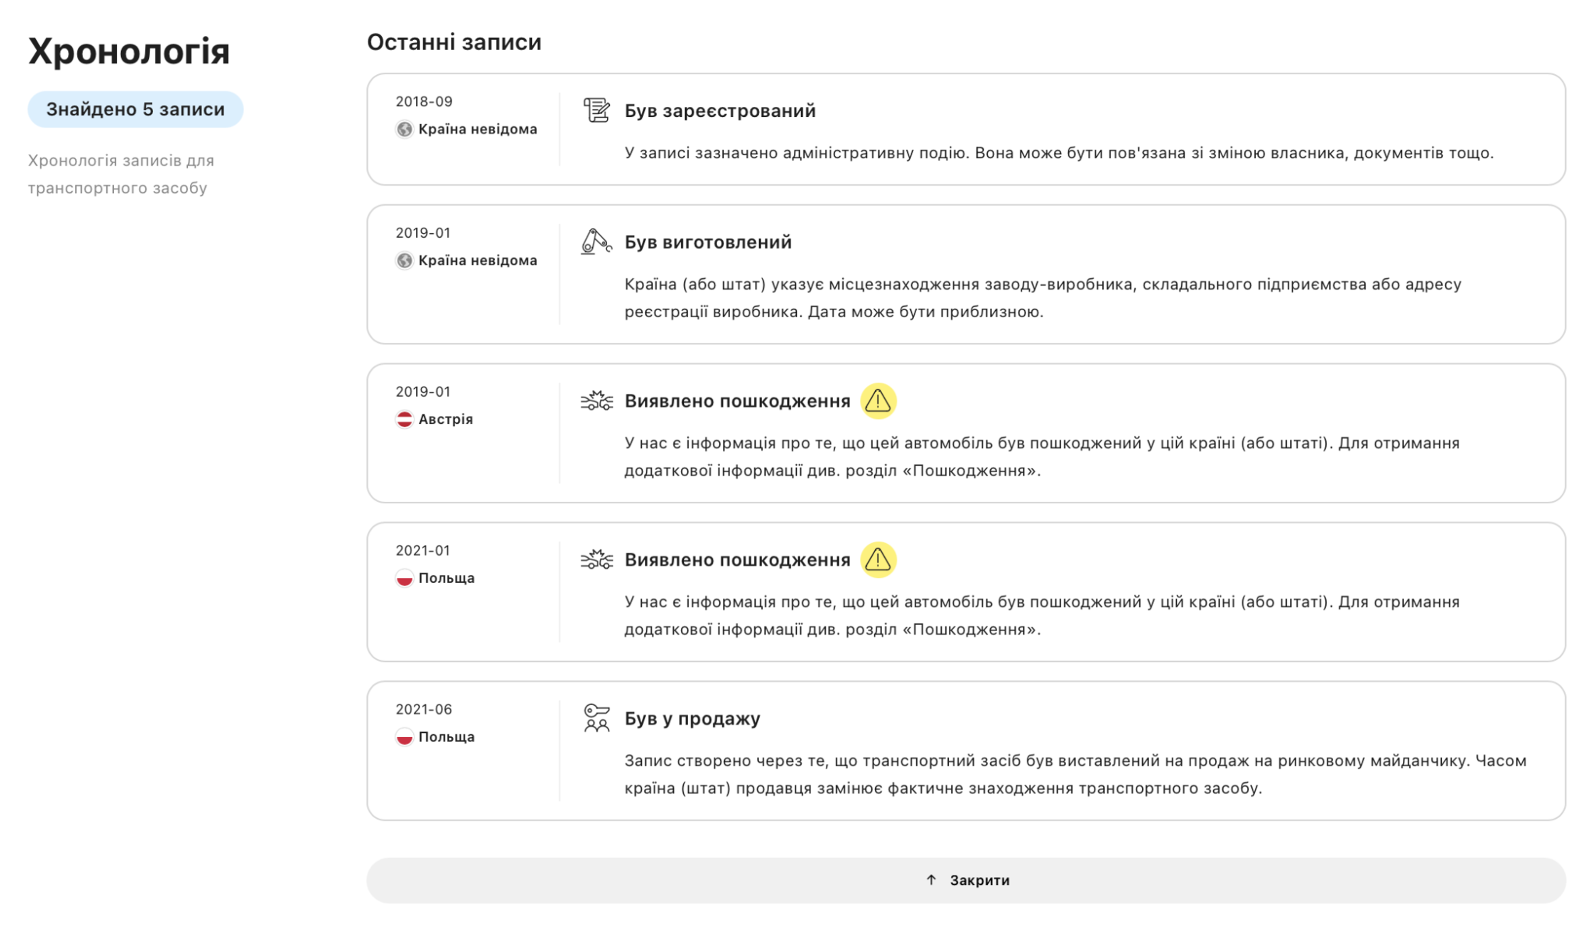This screenshot has width=1595, height=930.
Task: Click the key and people sale icon
Action: click(x=596, y=718)
